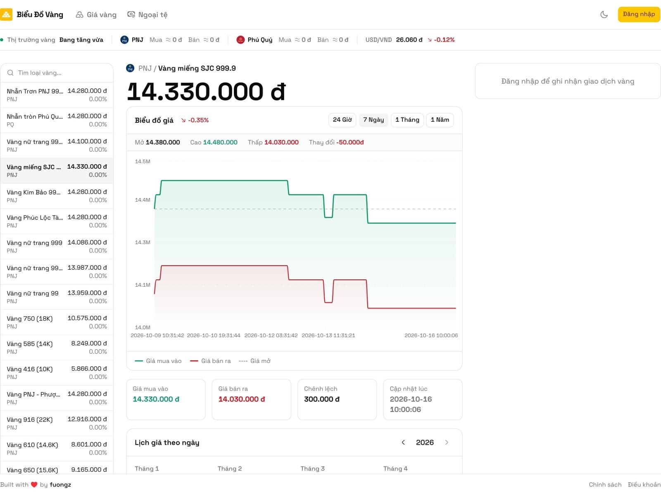
Task: Click the Đăng nhập button
Action: pos(639,14)
